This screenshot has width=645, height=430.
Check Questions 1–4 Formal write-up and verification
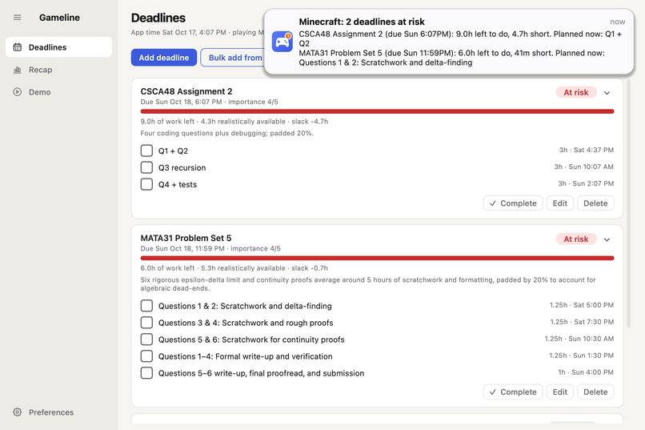point(147,356)
